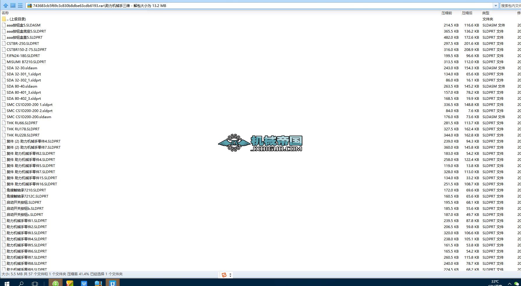
Task: Select file 角接触轴承7212C.SLDPRT
Action: [27, 196]
